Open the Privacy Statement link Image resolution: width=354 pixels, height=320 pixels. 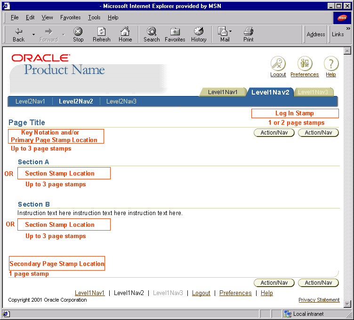click(319, 300)
